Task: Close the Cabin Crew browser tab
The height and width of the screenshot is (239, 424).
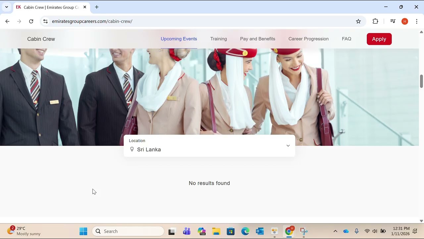Action: click(x=84, y=7)
